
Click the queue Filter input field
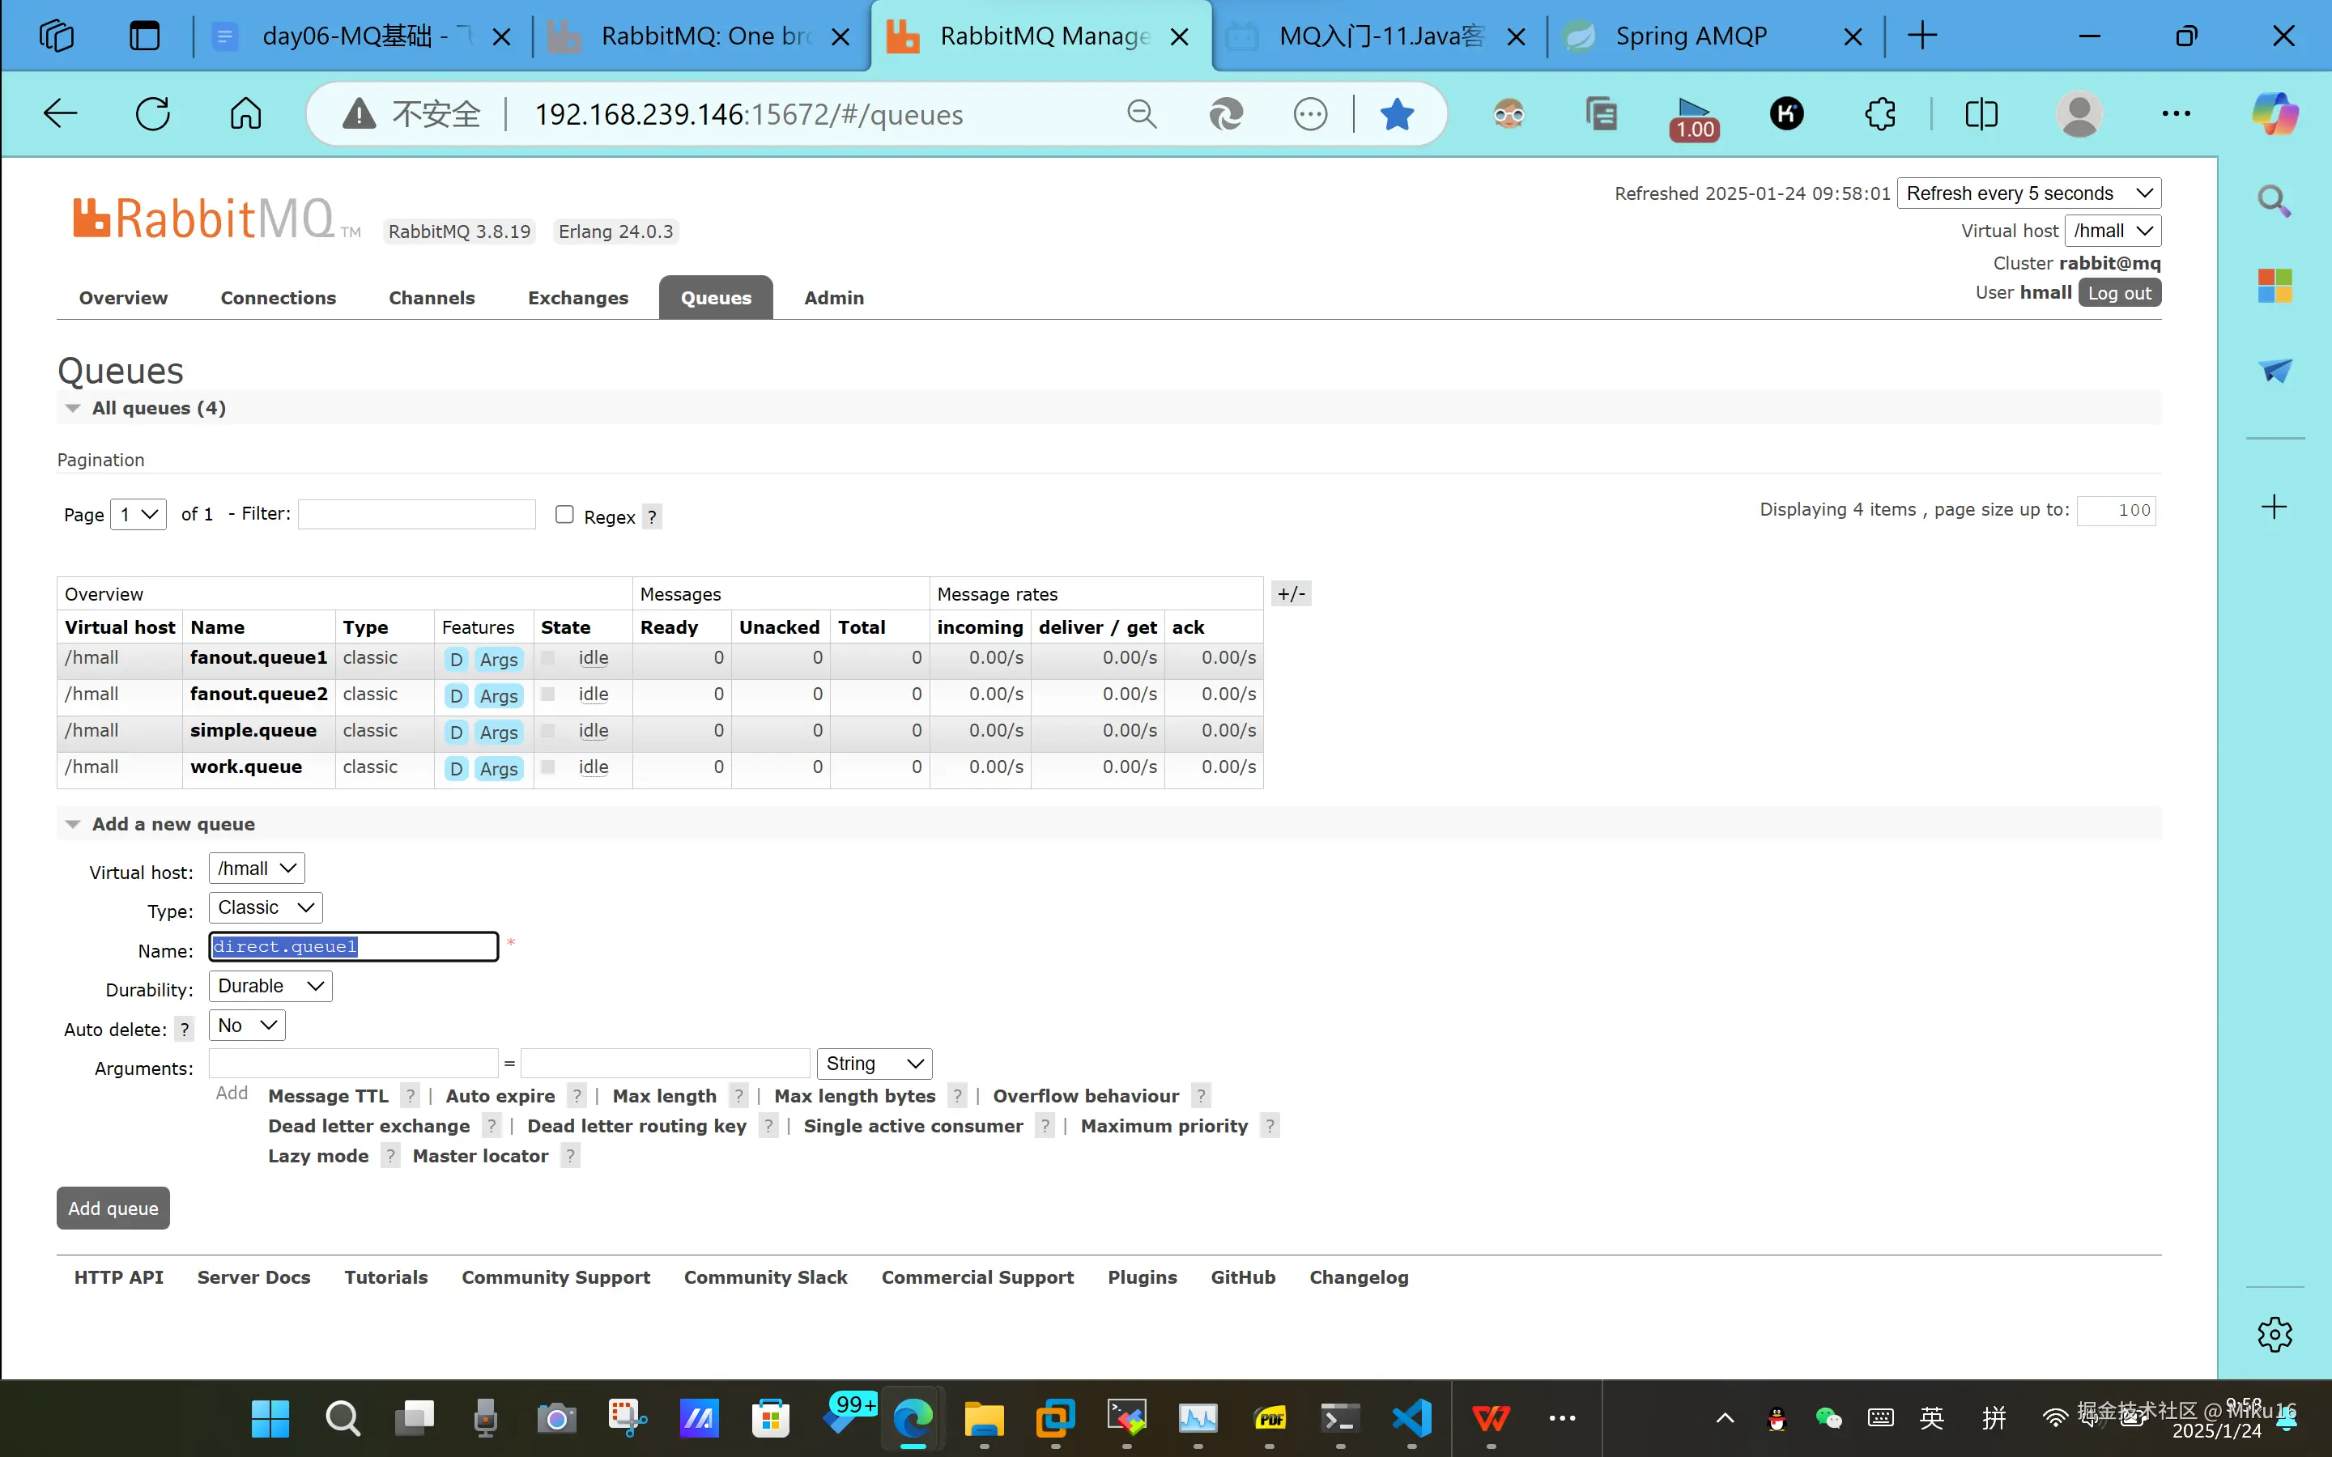[416, 515]
